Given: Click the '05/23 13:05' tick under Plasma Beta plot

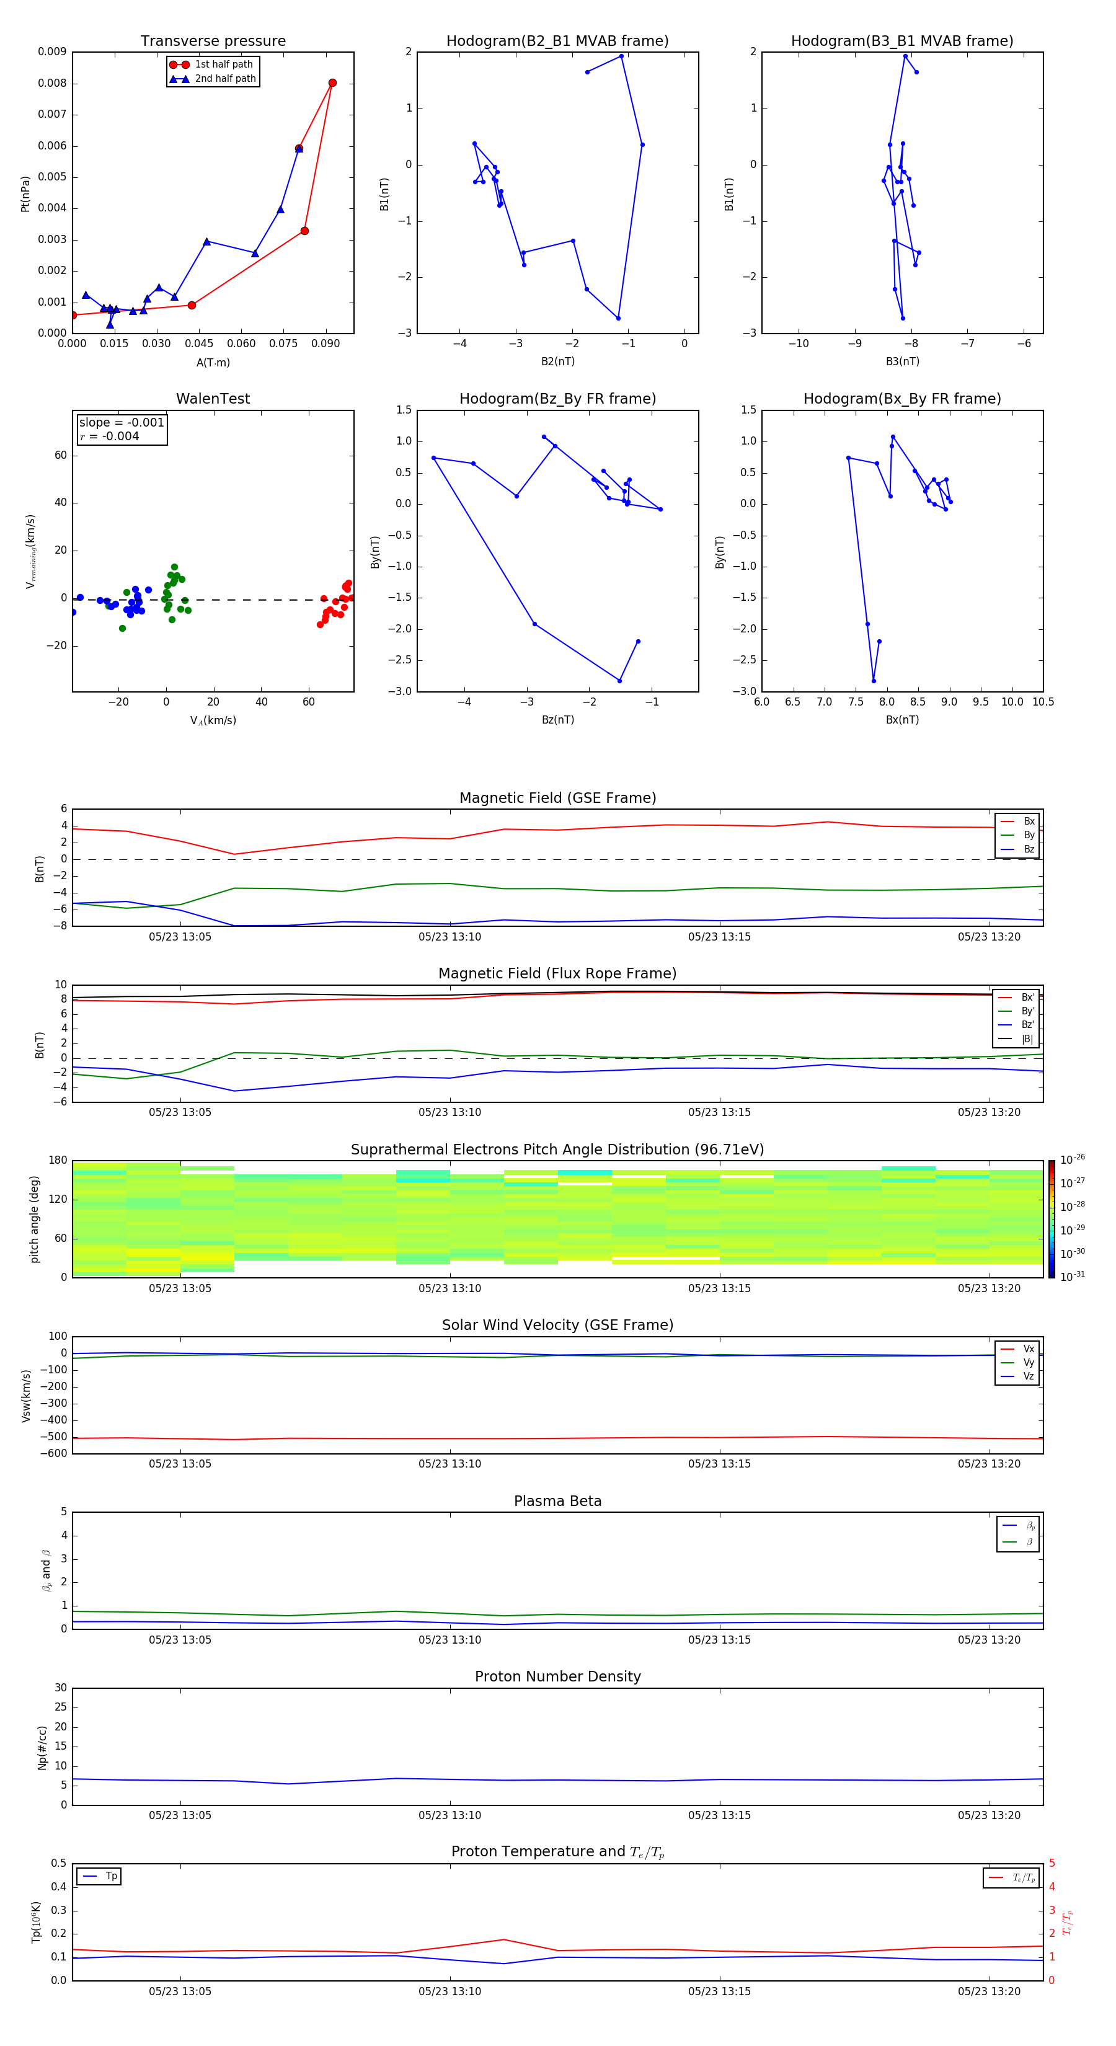Looking at the screenshot, I should pyautogui.click(x=180, y=1639).
